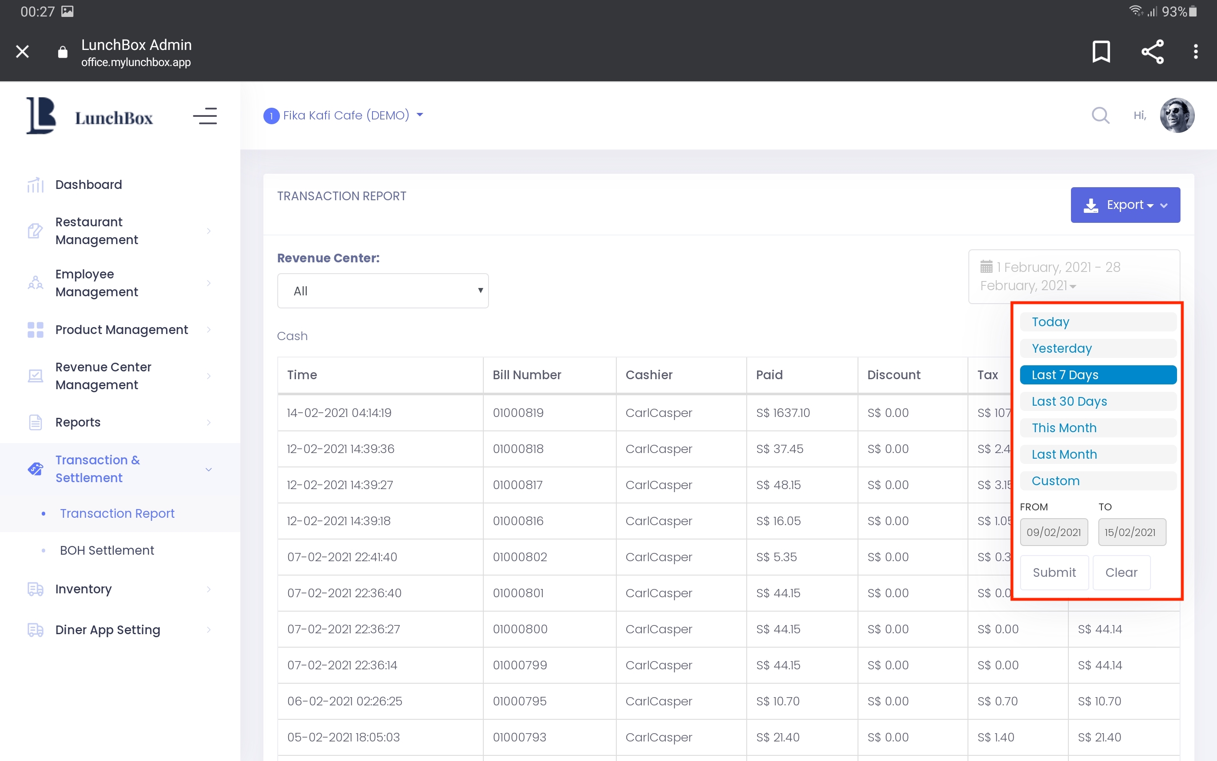Click the search magnifier icon

point(1100,115)
